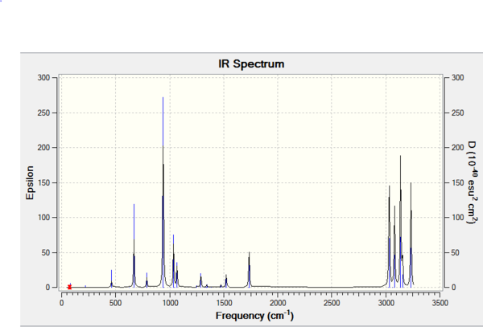Select the rightmost peak near 3230 cm-1
Screen dimensions: 483x327
click(x=411, y=235)
